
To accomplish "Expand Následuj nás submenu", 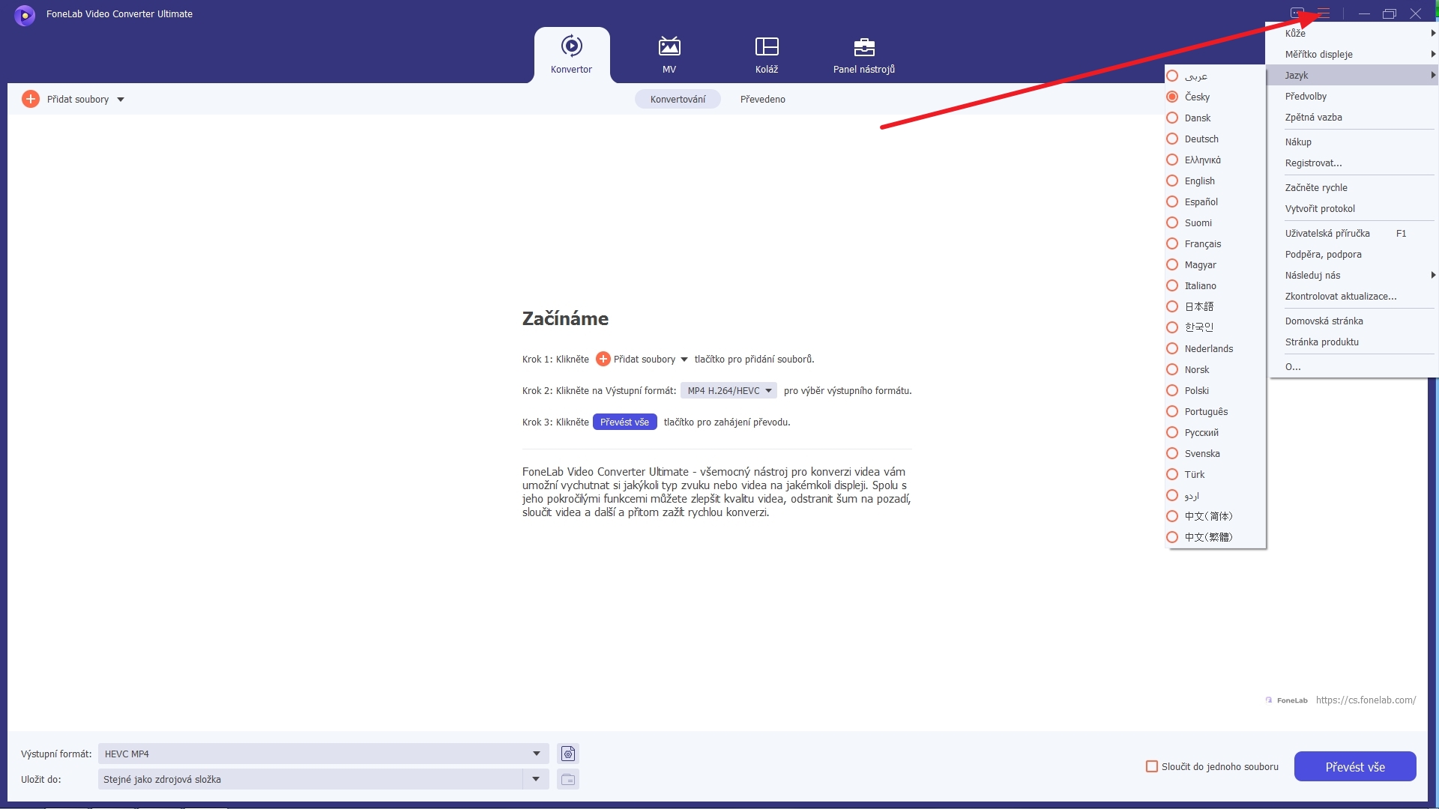I will click(1353, 275).
